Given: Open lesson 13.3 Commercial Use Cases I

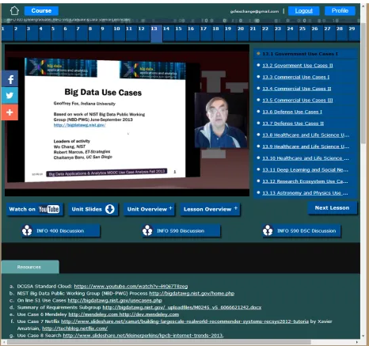Looking at the screenshot, I should (x=295, y=77).
